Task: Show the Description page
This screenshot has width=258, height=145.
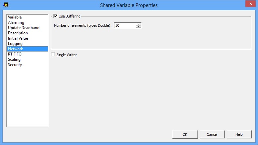Action: tap(18, 33)
